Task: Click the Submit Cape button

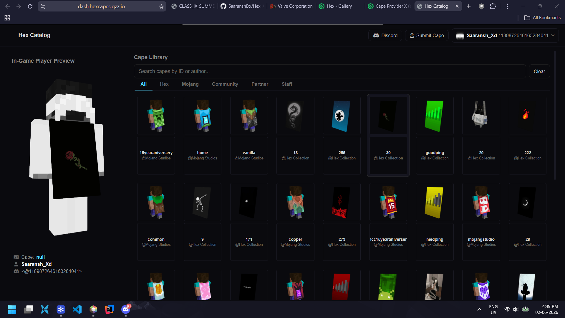Action: click(x=427, y=35)
